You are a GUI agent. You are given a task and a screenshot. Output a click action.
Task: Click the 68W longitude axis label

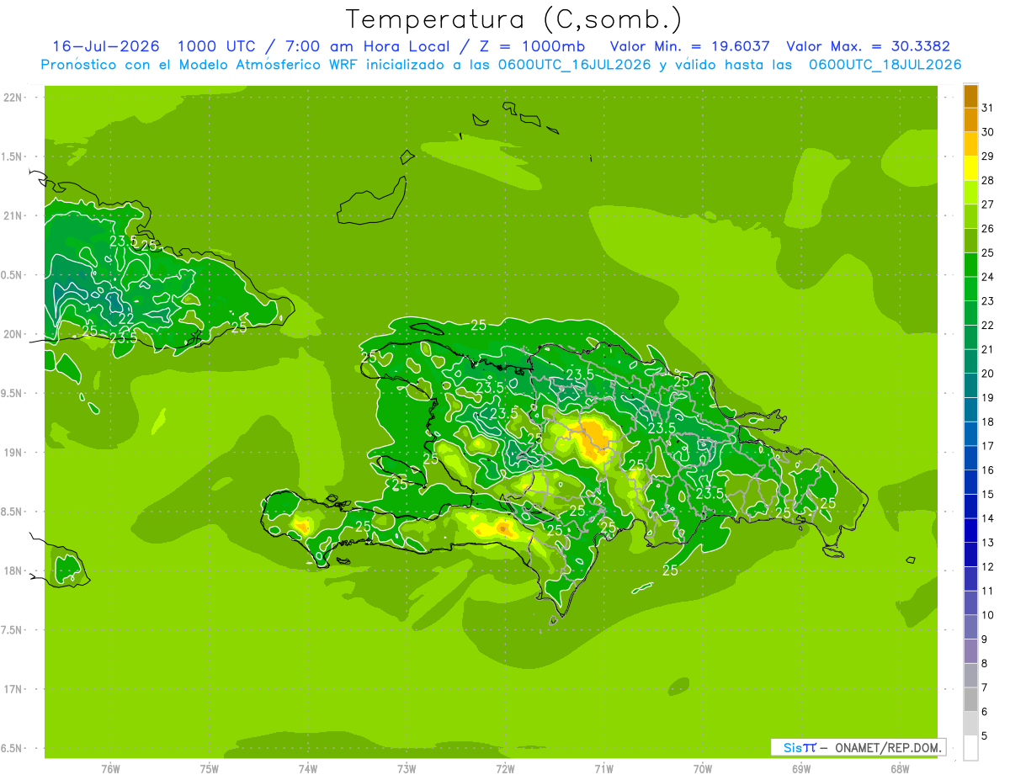899,768
